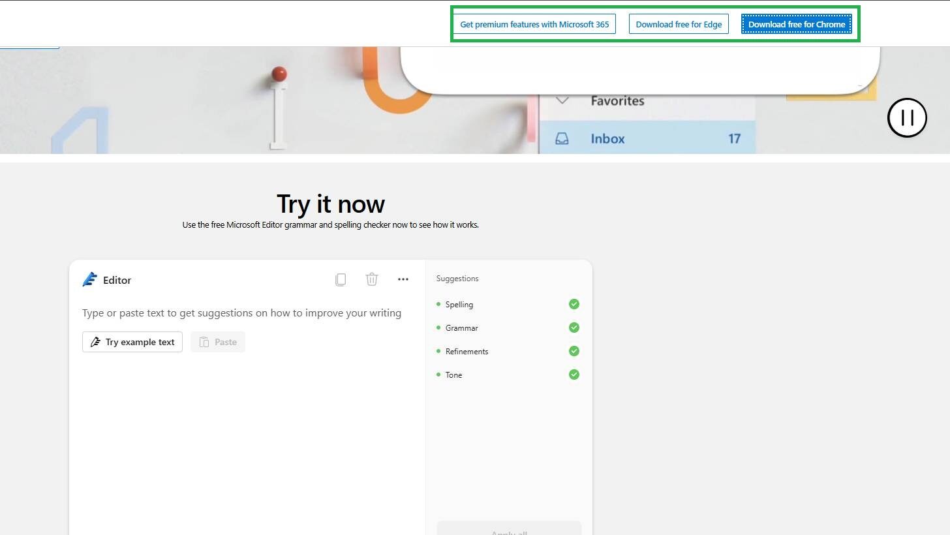Click the Microsoft Editor feather logo

(x=90, y=280)
